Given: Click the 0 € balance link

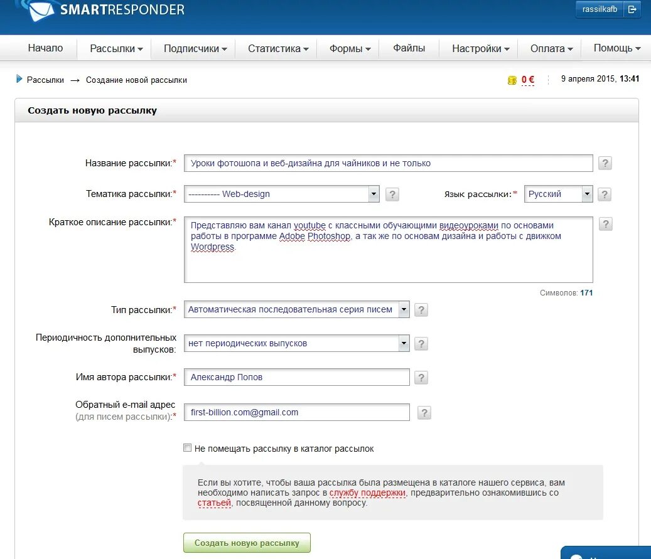Looking at the screenshot, I should coord(528,79).
